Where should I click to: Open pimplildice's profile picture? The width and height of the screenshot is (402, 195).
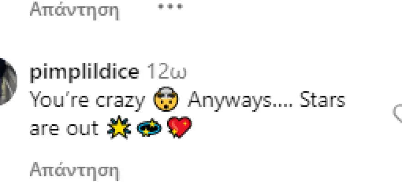tap(8, 81)
